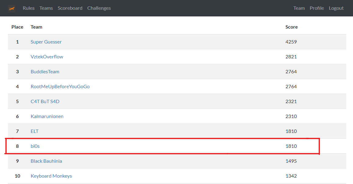Select RootMeUpBeforeYouGoGo's score 2764
Image resolution: width=353 pixels, height=184 pixels.
point(291,86)
